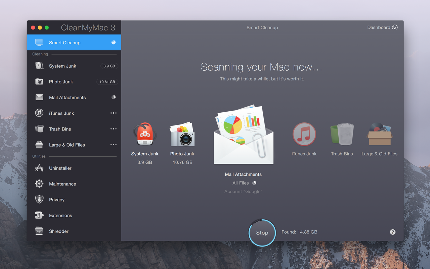Click the large Mail Attachments envelope image
This screenshot has height=269, width=430.
[x=244, y=135]
